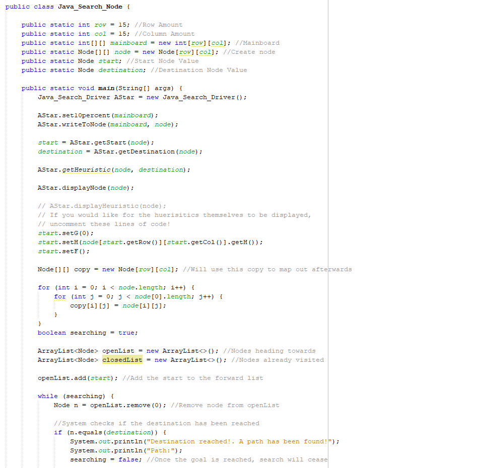Click the while (searching) keyword
The width and height of the screenshot is (480, 468).
coord(48,396)
